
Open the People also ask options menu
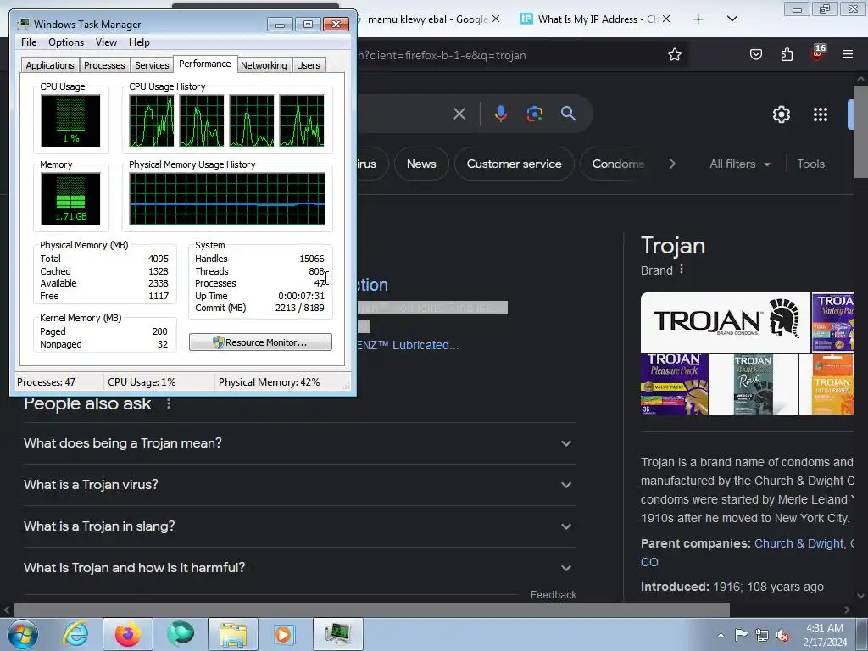click(169, 404)
